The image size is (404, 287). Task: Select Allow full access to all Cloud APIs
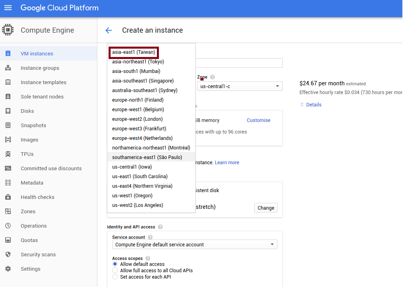click(115, 270)
